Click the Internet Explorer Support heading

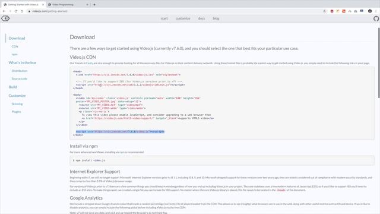[x=95, y=172]
